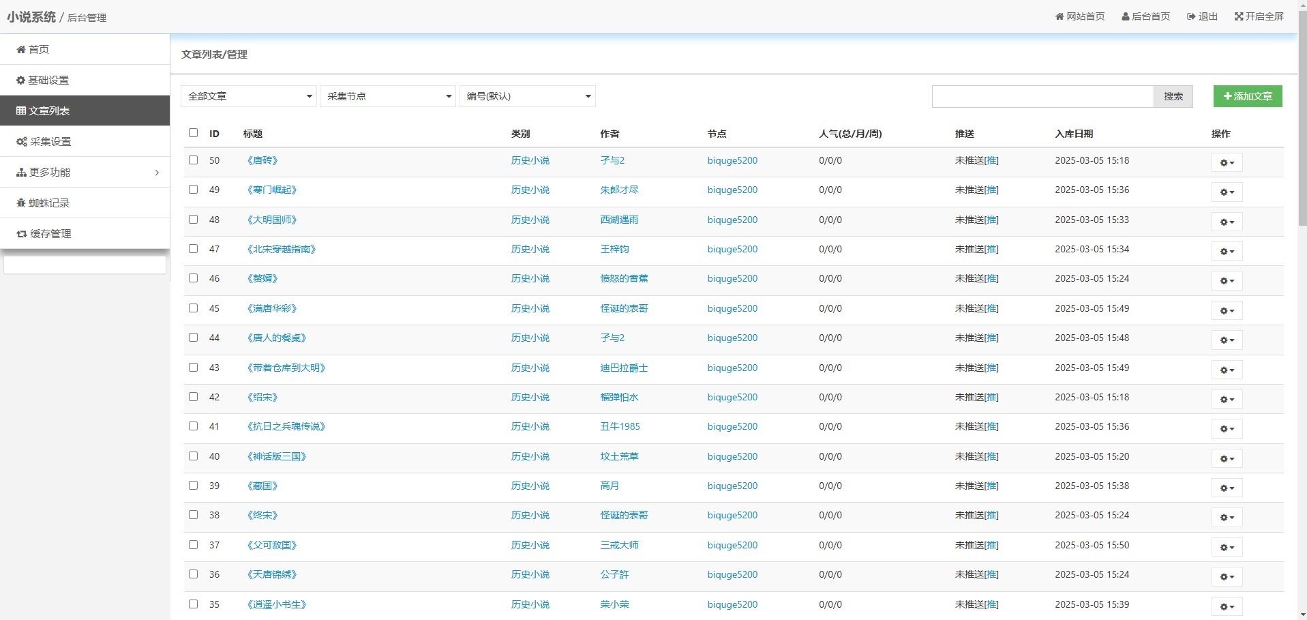1307x620 pixels.
Task: Open the 全部文章 category dropdown
Action: point(248,96)
